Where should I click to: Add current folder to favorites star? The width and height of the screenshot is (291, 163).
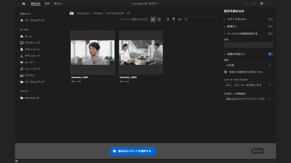(x=129, y=13)
